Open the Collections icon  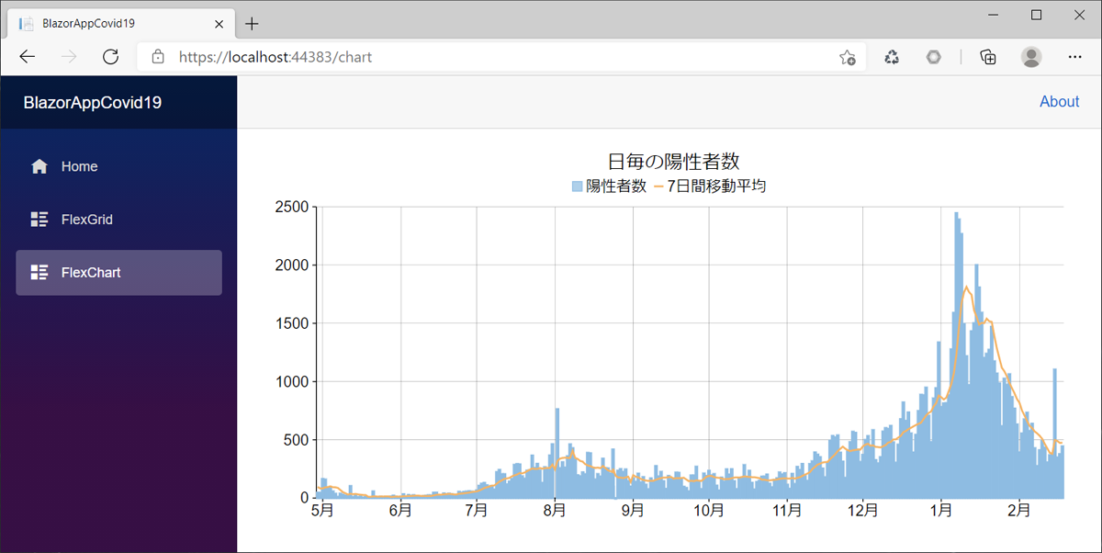coord(988,57)
